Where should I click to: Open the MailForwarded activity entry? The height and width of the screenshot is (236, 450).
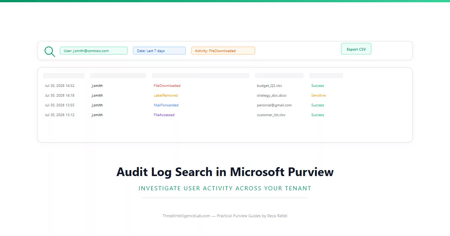tap(166, 105)
